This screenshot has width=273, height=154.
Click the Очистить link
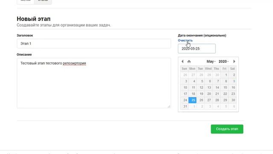(185, 40)
